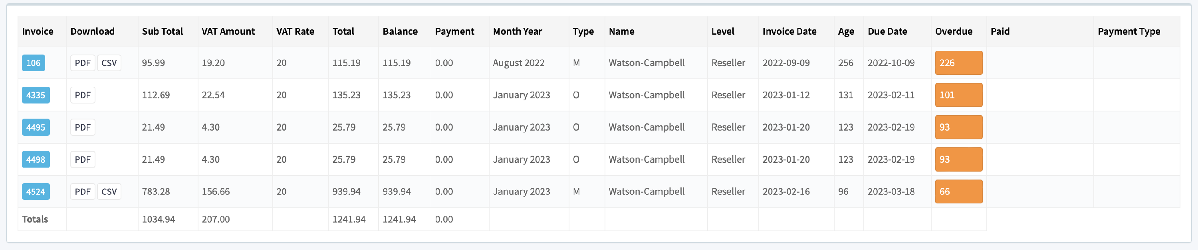Open invoice 4498 badge

point(36,160)
